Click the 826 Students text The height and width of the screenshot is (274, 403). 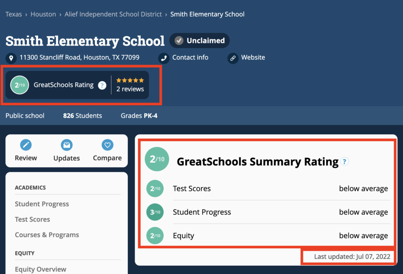click(83, 116)
